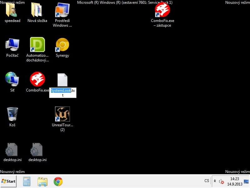Click the muted speaker volume icon

pyautogui.click(x=221, y=181)
